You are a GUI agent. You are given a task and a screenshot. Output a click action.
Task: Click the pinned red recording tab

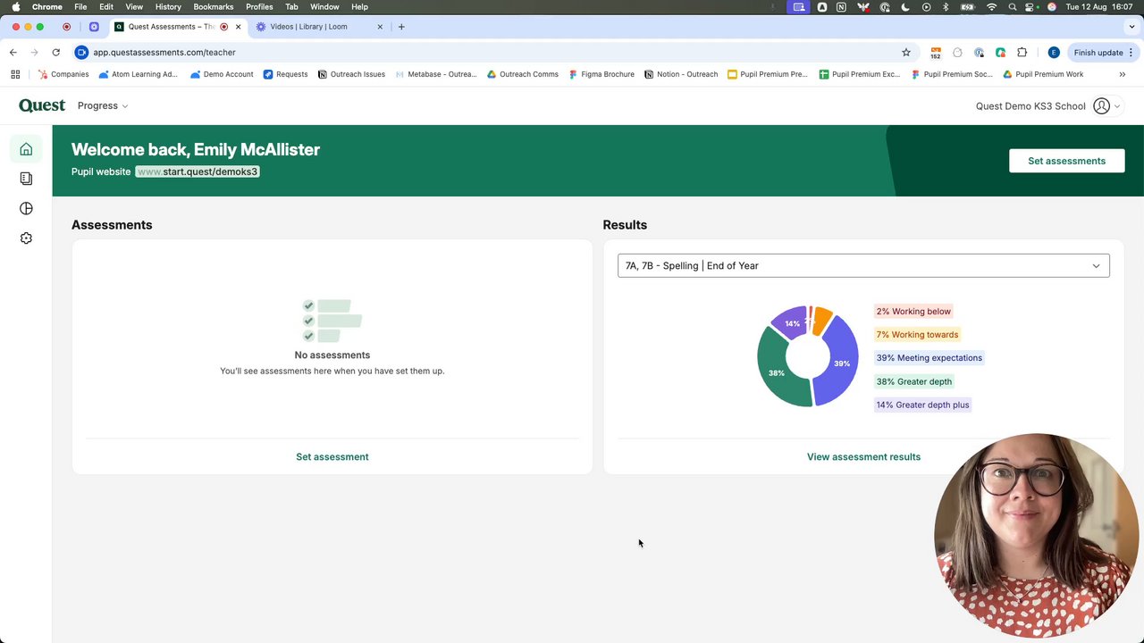[x=66, y=27]
